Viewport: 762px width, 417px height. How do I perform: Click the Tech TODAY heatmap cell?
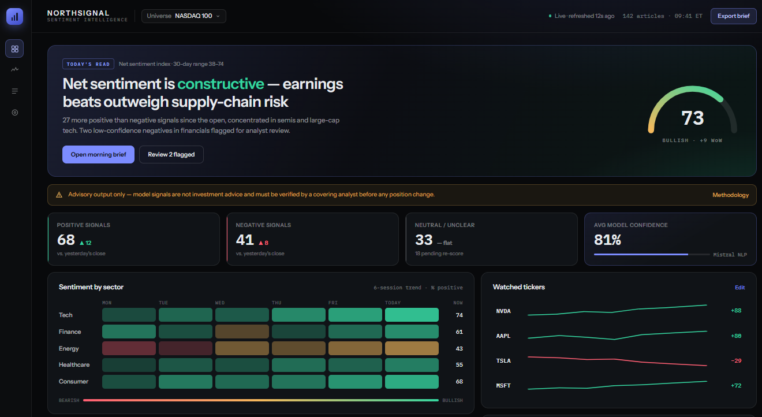click(x=412, y=315)
